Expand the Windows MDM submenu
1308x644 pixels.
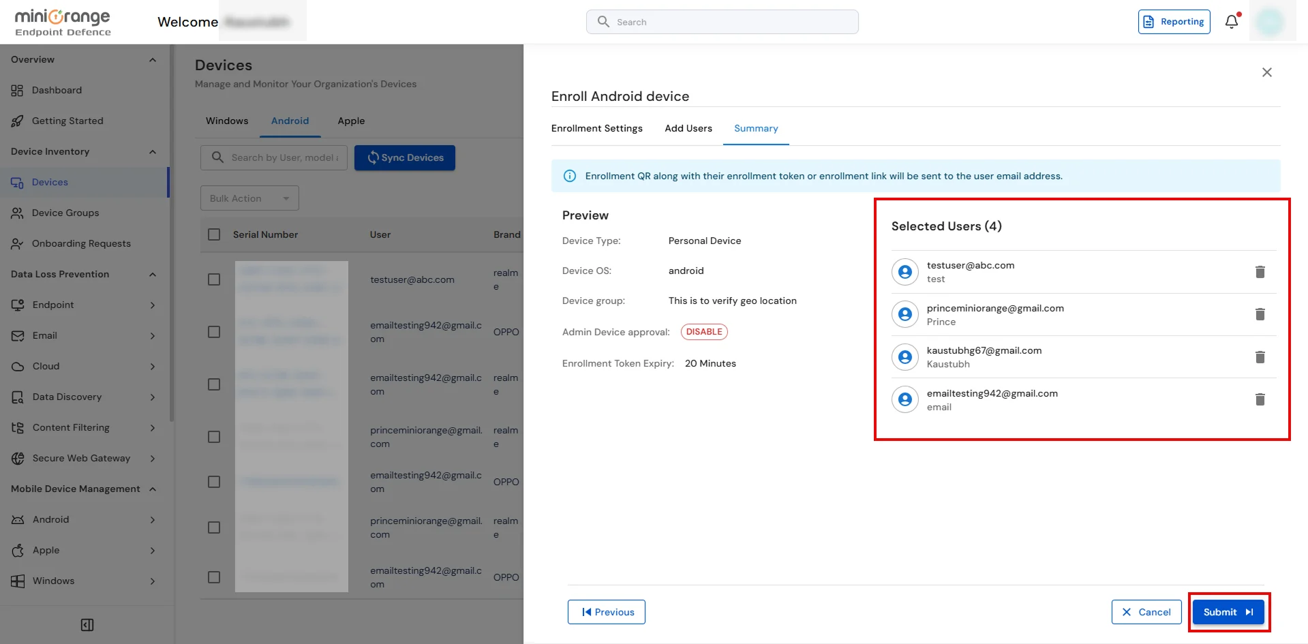pyautogui.click(x=153, y=581)
